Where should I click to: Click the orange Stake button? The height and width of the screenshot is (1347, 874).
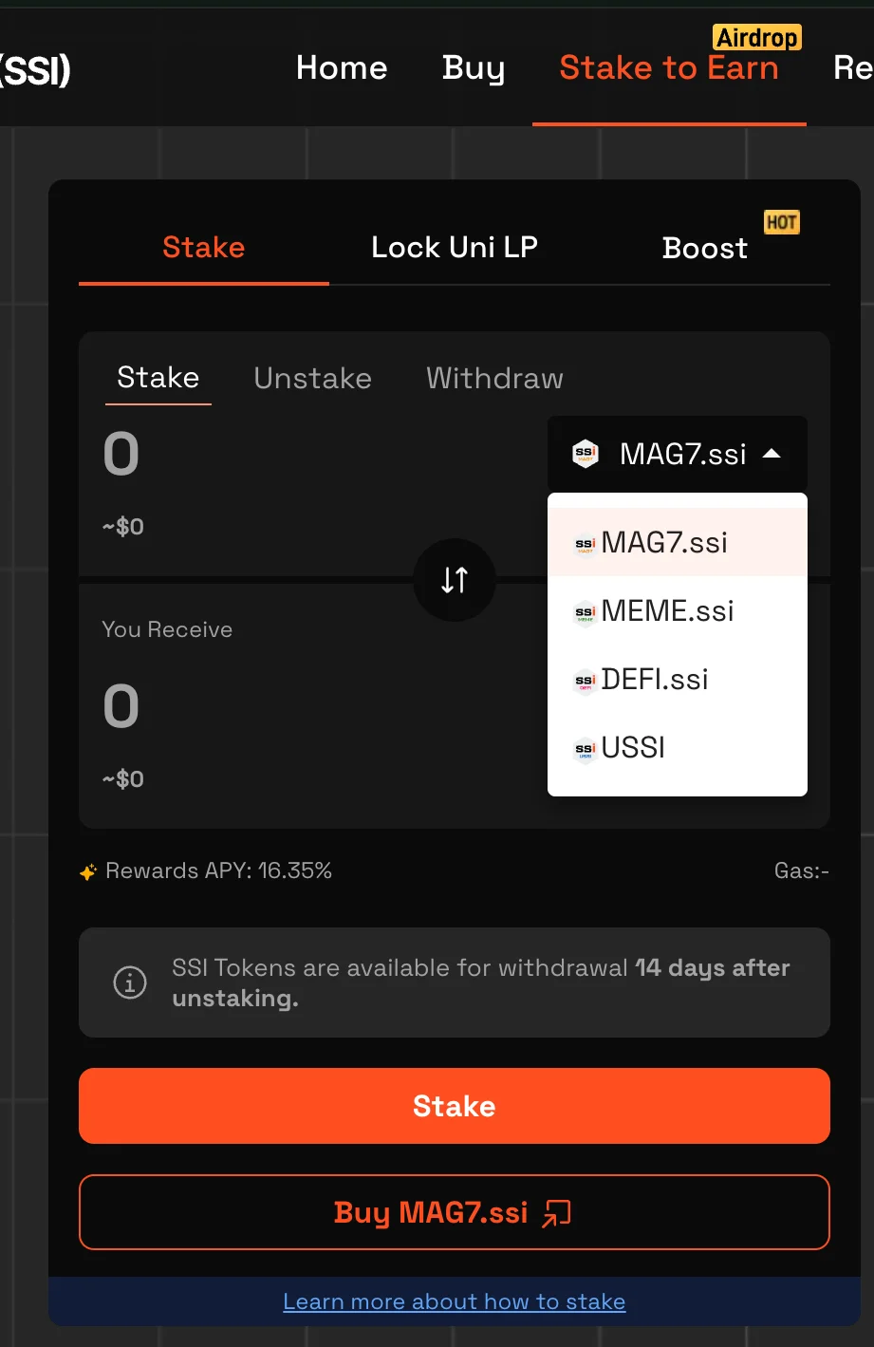point(455,1106)
